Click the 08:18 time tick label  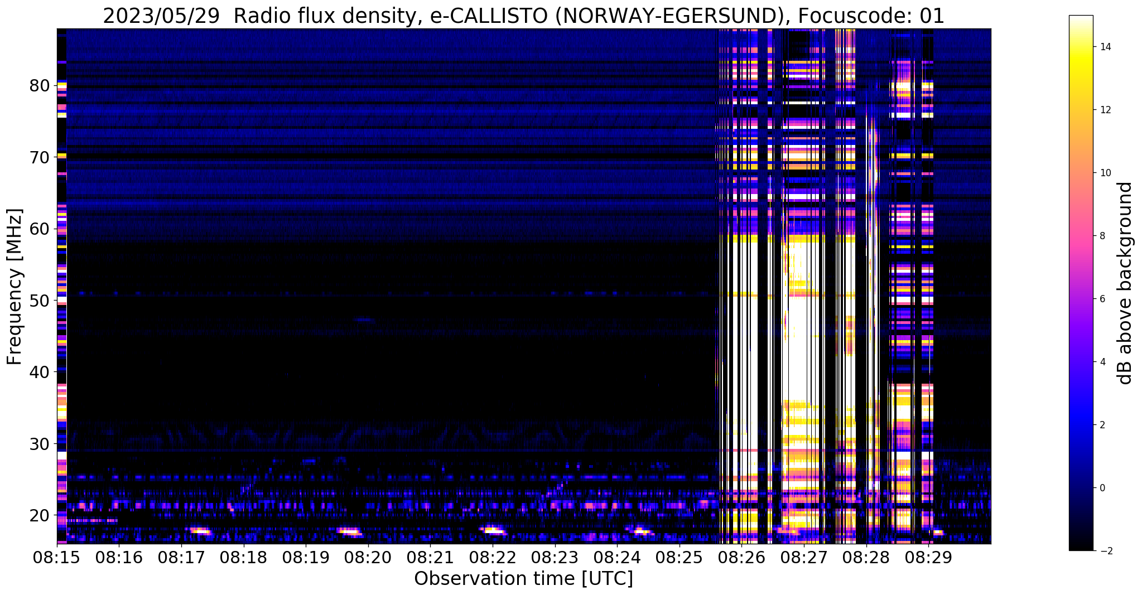click(x=243, y=558)
